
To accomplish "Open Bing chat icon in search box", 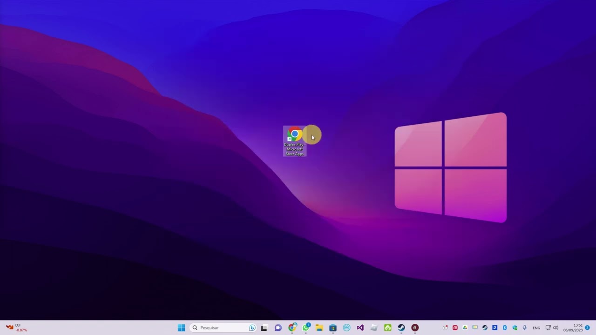I will (252, 328).
